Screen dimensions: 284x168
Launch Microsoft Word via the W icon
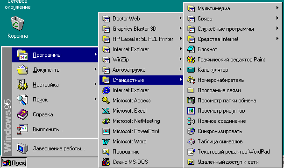106,141
